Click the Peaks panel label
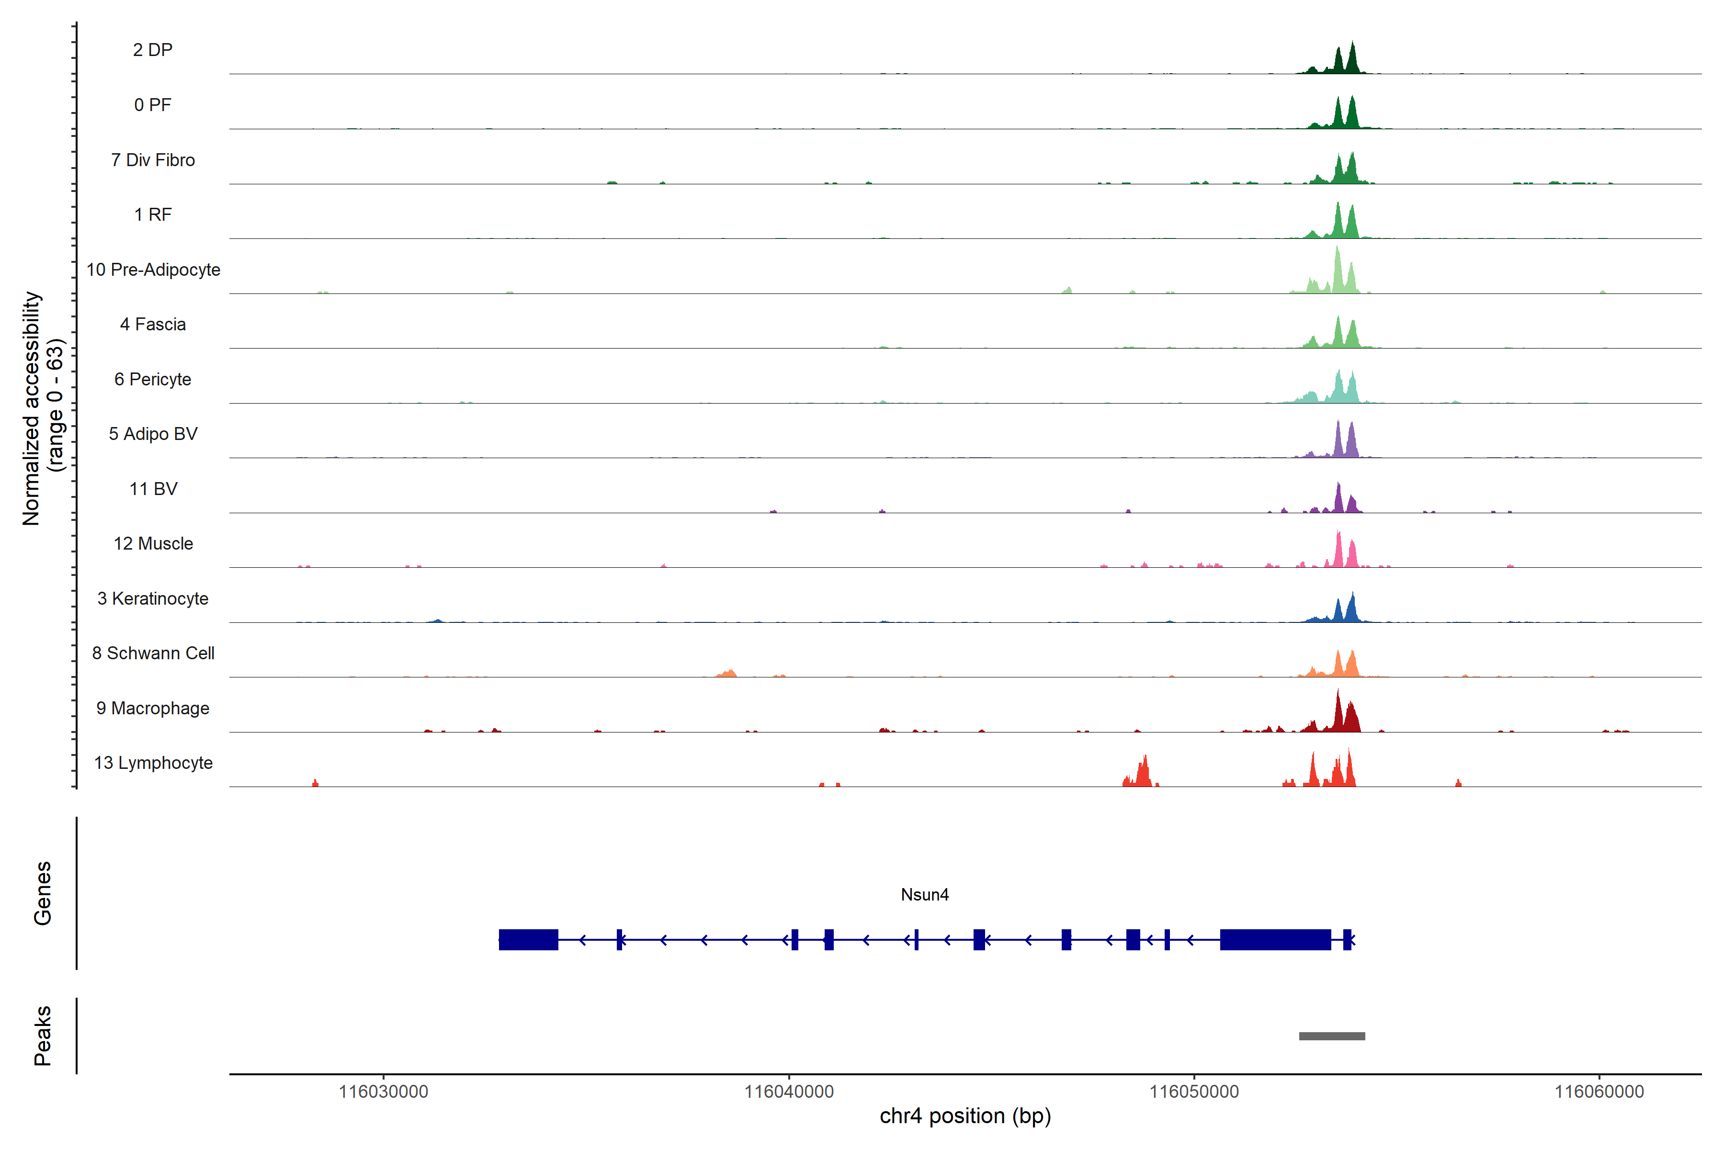 tap(43, 1035)
